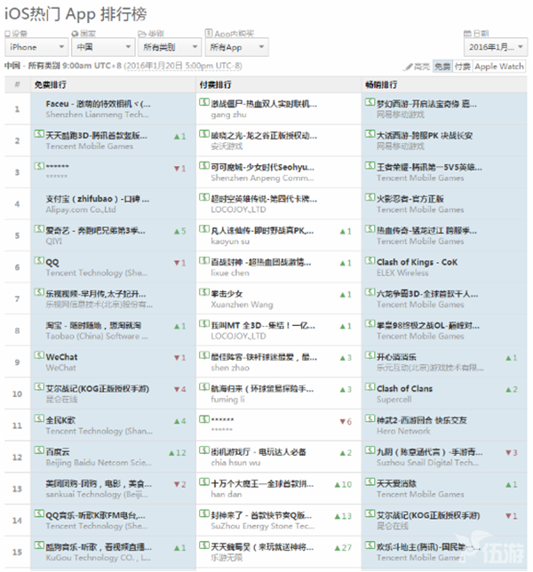533x572 pixels.
Task: Click the down 6 rank change in paid row 11
Action: click(x=346, y=422)
